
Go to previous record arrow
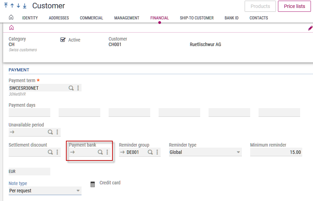(x=12, y=6)
